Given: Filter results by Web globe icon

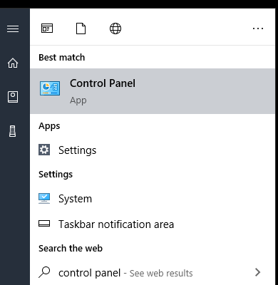Looking at the screenshot, I should 115,28.
